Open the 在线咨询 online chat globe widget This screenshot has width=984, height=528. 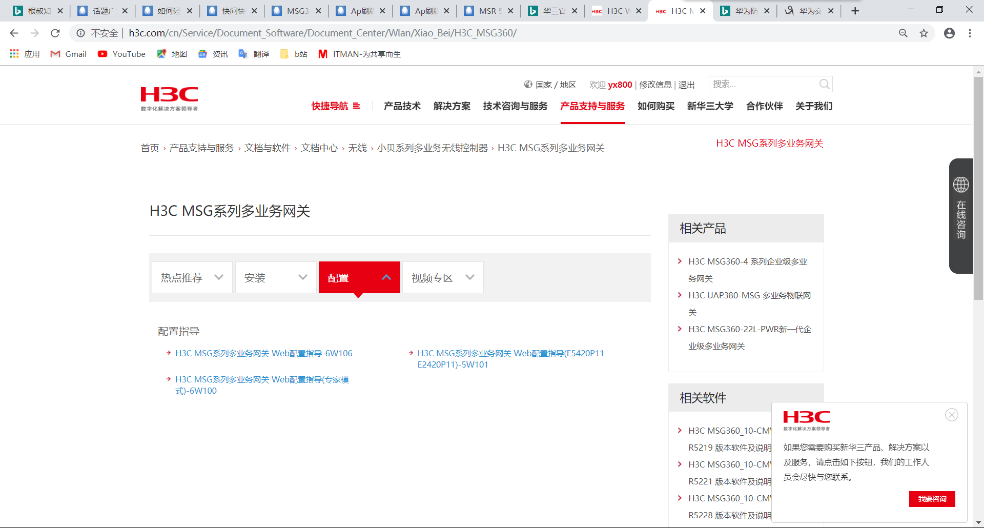(x=961, y=215)
